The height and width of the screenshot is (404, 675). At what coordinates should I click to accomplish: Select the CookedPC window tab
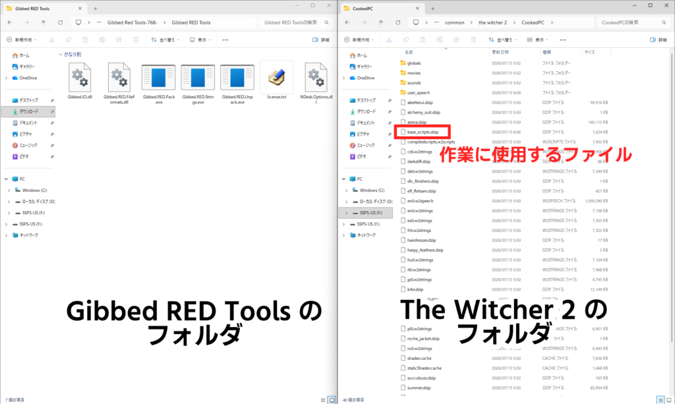click(x=381, y=8)
